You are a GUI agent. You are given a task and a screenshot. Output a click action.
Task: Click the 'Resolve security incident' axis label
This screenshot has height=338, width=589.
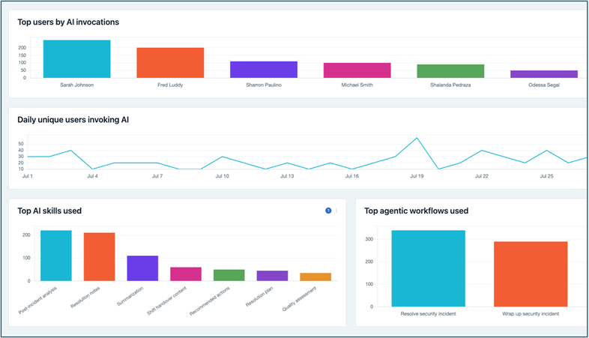coord(428,313)
